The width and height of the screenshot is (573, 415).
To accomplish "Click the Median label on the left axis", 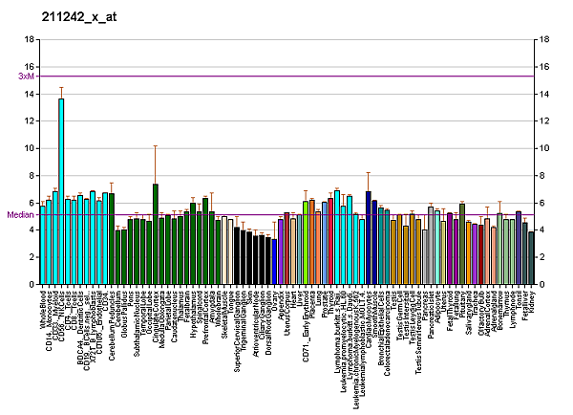I will [21, 215].
